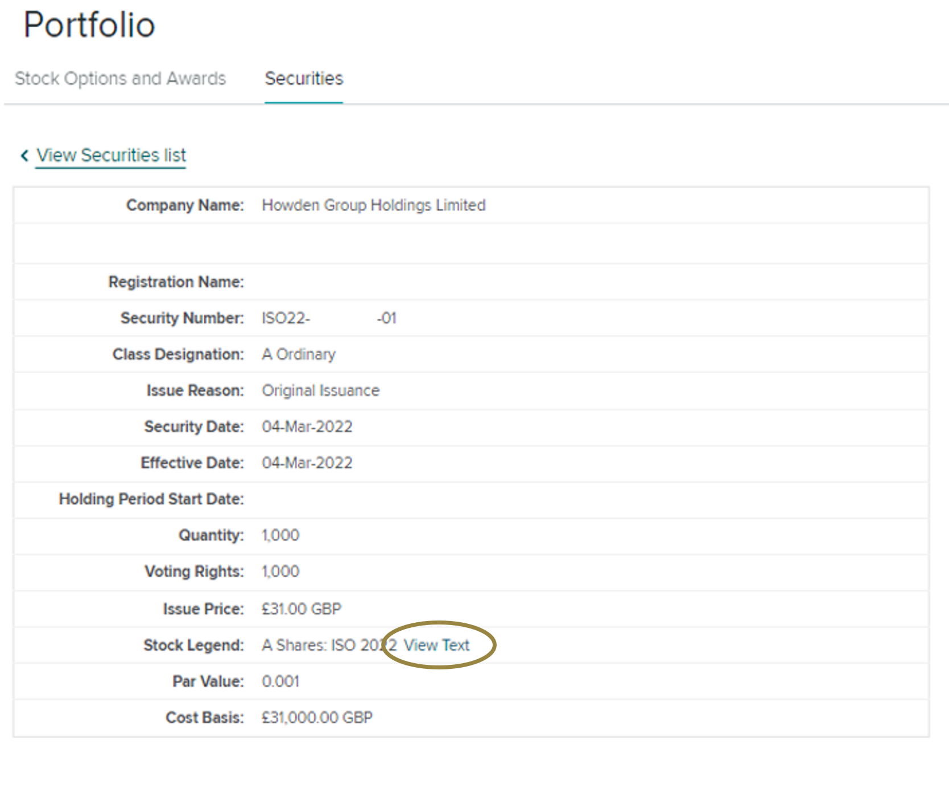
Task: Click the Issue Price value £31.00 GBP
Action: (301, 609)
